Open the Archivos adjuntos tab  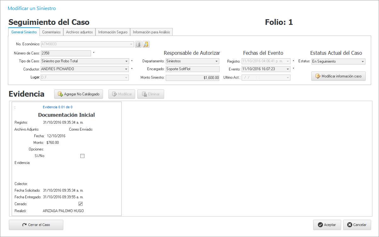tap(79, 32)
